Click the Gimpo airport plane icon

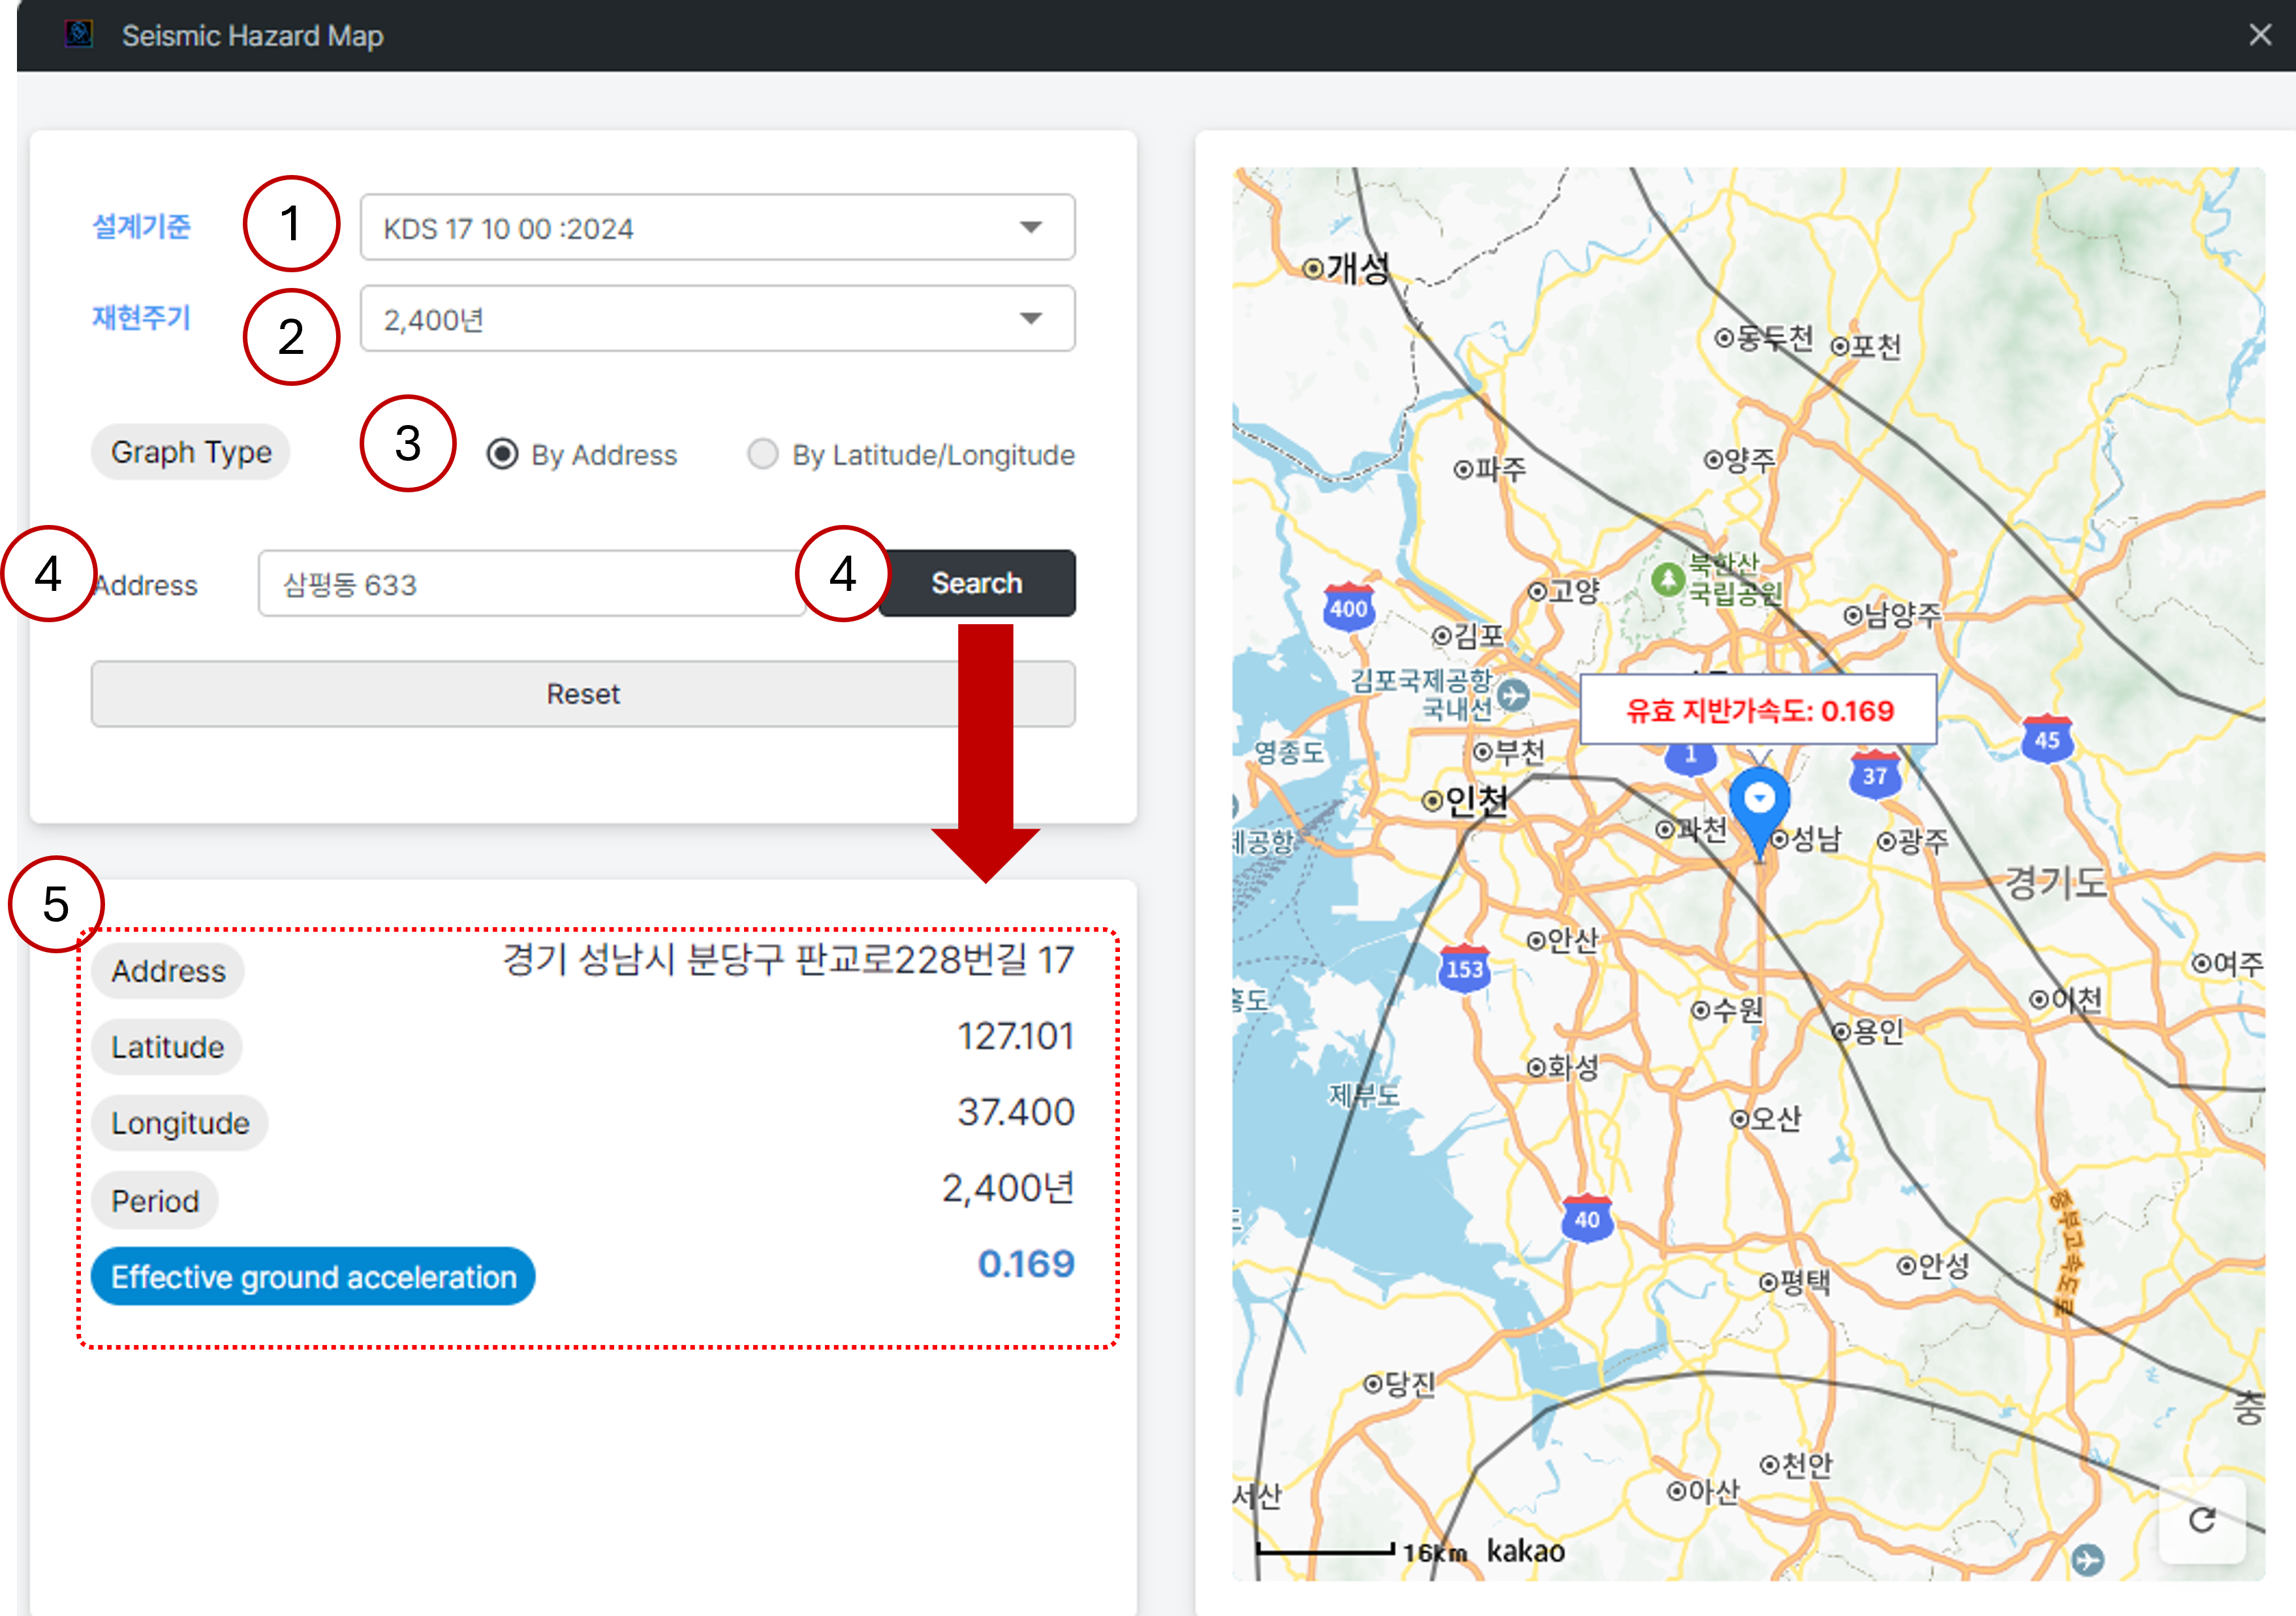(1514, 695)
